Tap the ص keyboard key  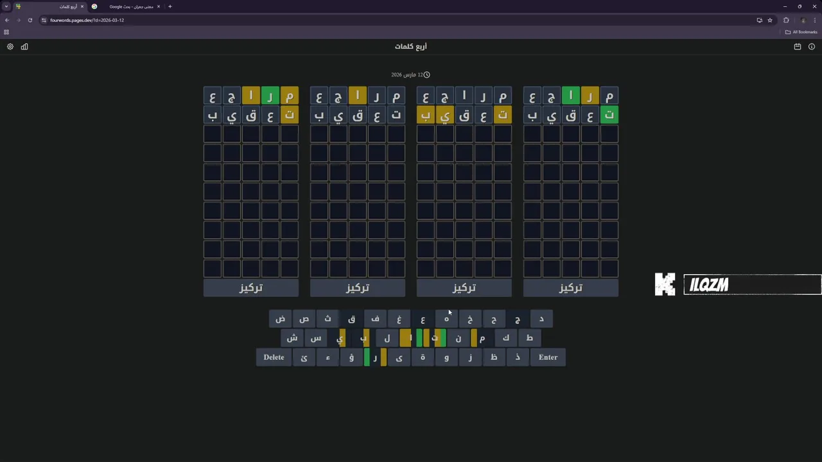[304, 319]
